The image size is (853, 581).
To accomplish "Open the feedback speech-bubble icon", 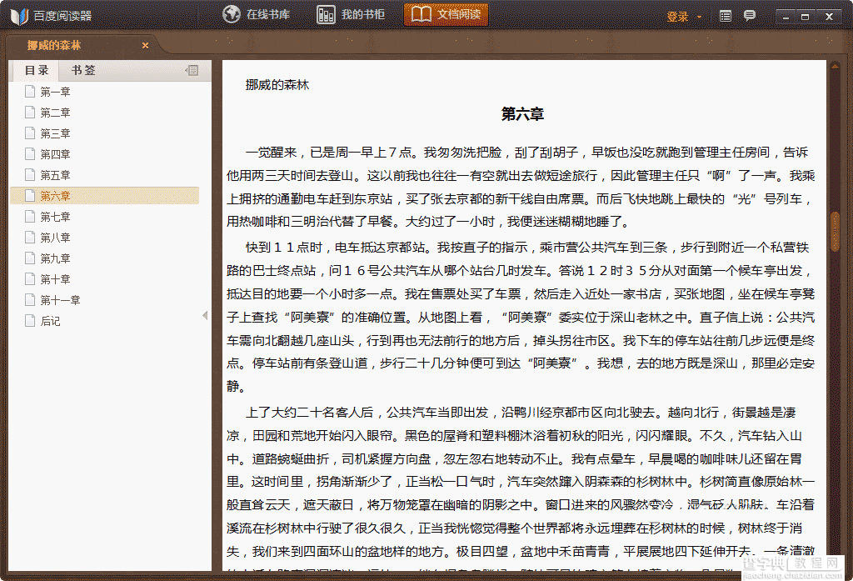I will 750,16.
